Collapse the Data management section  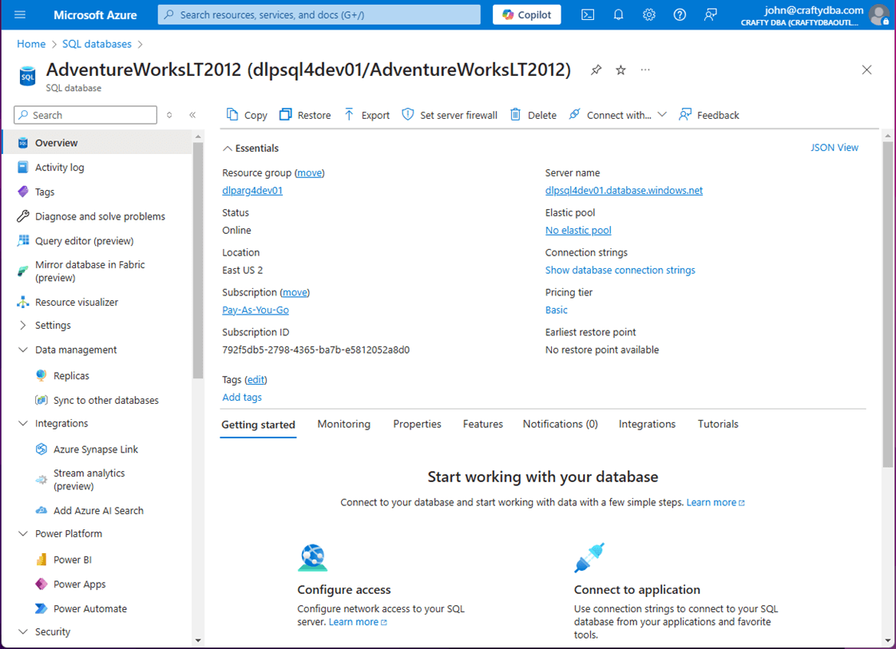pyautogui.click(x=23, y=350)
